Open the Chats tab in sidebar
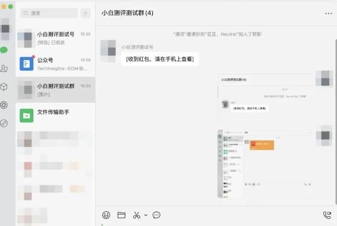337x226 pixels. click(4, 50)
